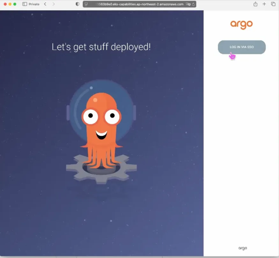Go forward with the right chevron
This screenshot has height=258, width=279.
click(x=53, y=4)
